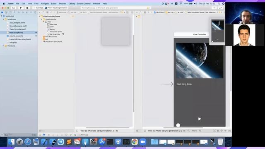265x149 pixels.
Task: Select Main.storyboard in navigator
Action: tap(16, 33)
